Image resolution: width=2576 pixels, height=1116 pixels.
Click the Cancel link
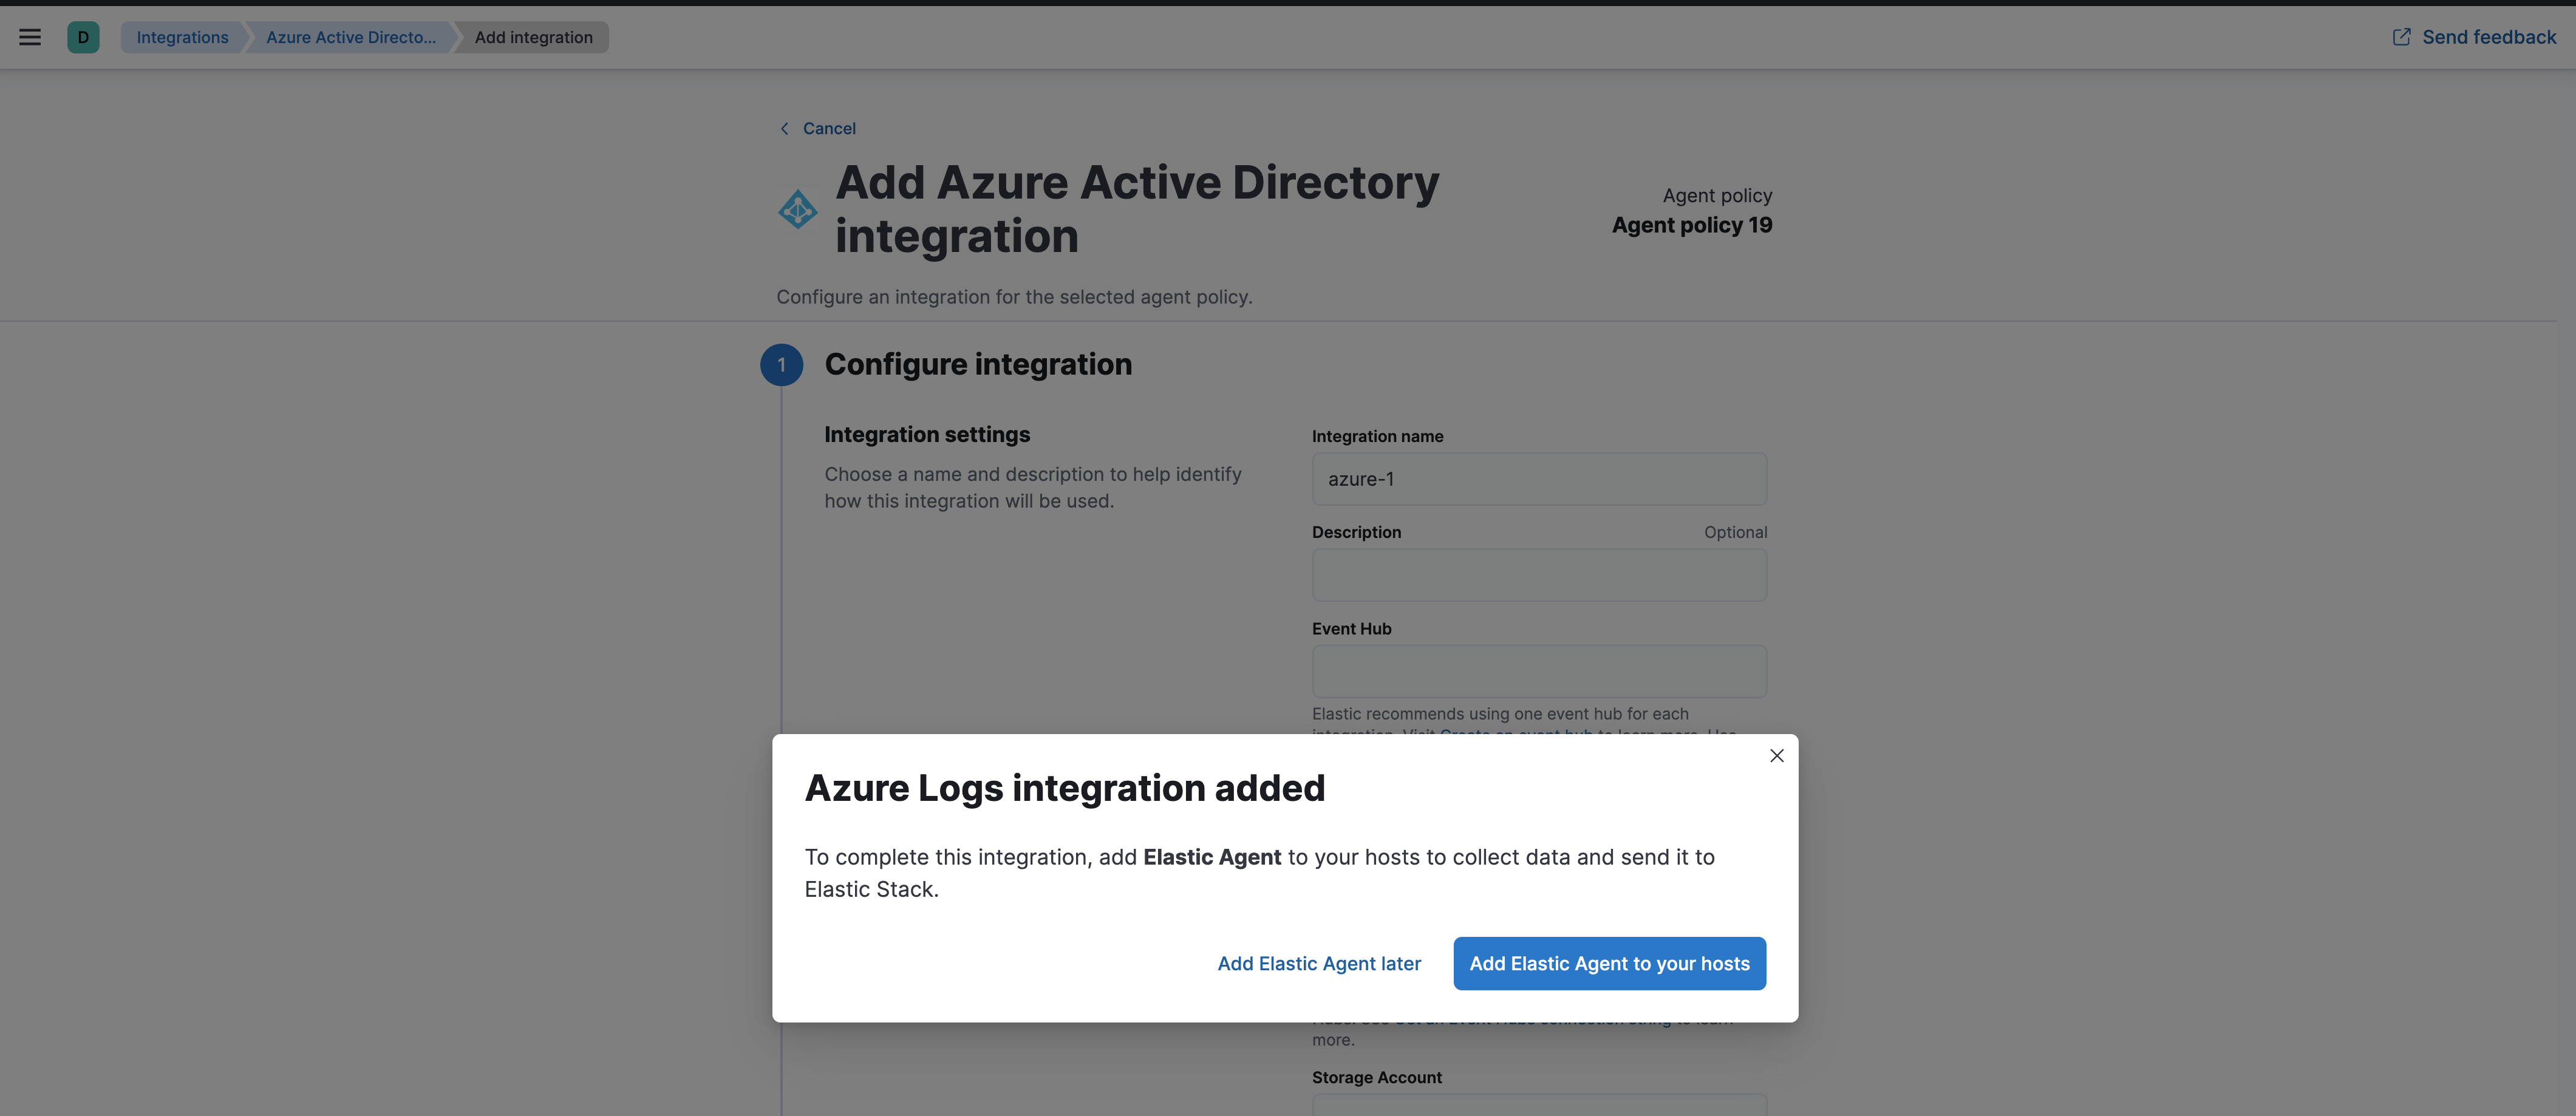click(828, 128)
